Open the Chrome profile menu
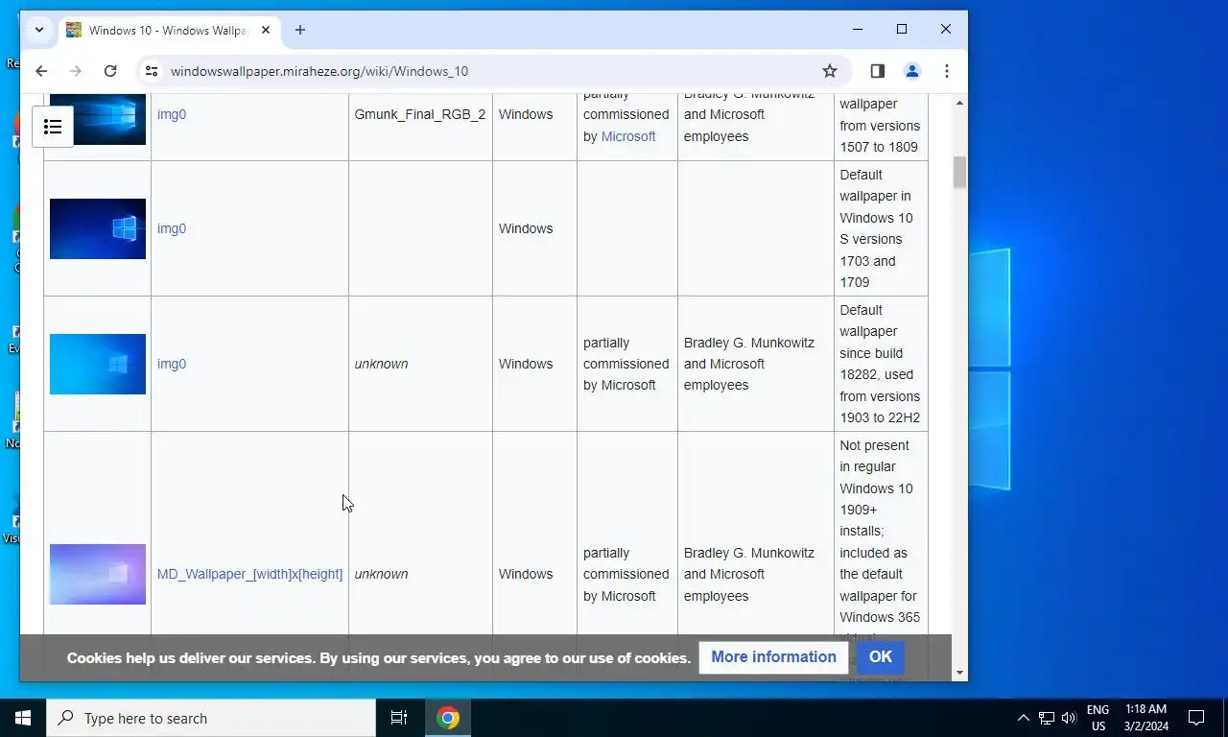The height and width of the screenshot is (737, 1228). (912, 71)
